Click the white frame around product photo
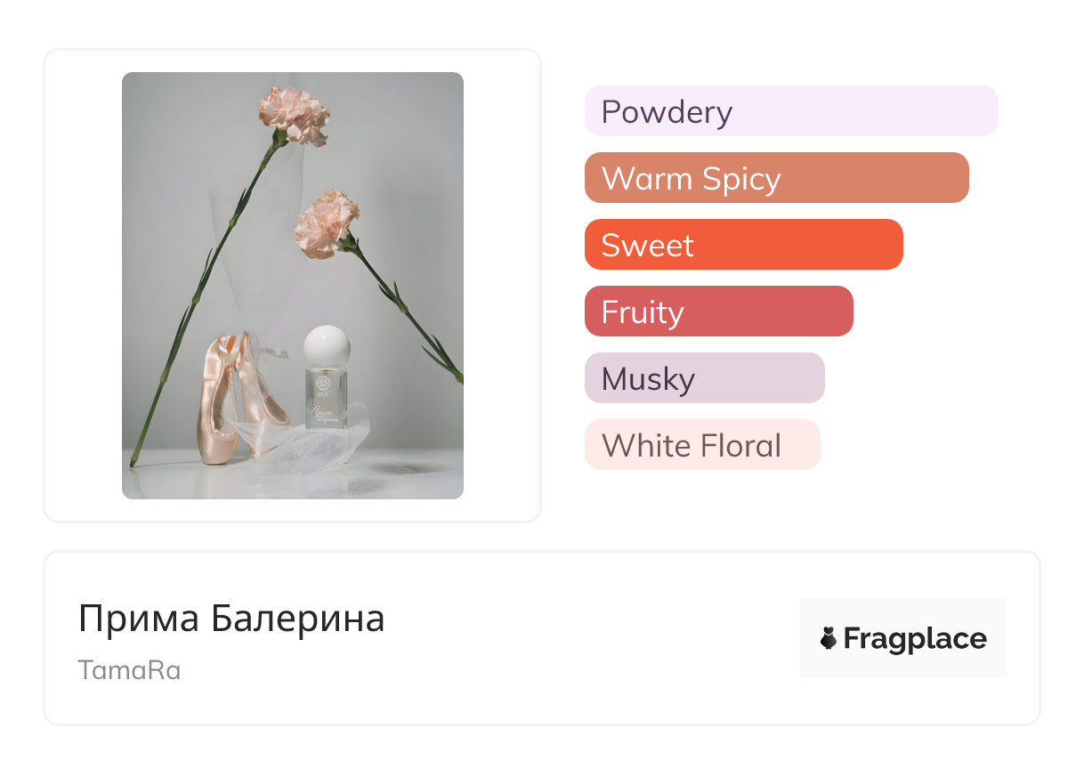The image size is (1084, 769). [x=82, y=285]
